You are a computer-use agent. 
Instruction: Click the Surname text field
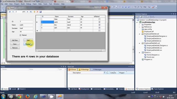(26, 28)
